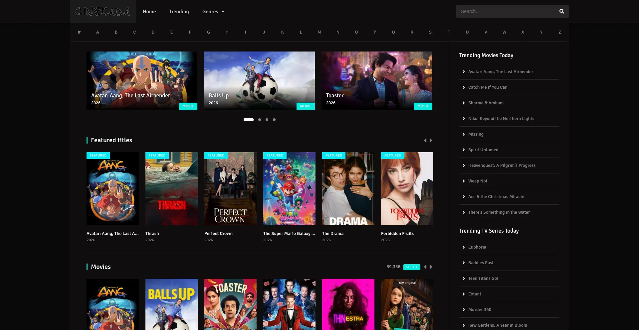Click Forbidden Fruits title link
639x330 pixels.
pyautogui.click(x=397, y=234)
